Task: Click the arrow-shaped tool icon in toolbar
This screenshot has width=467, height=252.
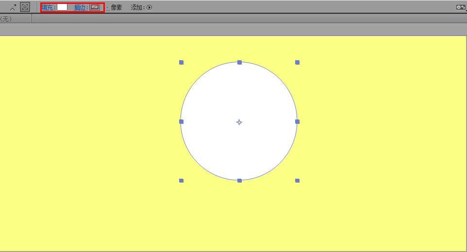Action: 13,7
